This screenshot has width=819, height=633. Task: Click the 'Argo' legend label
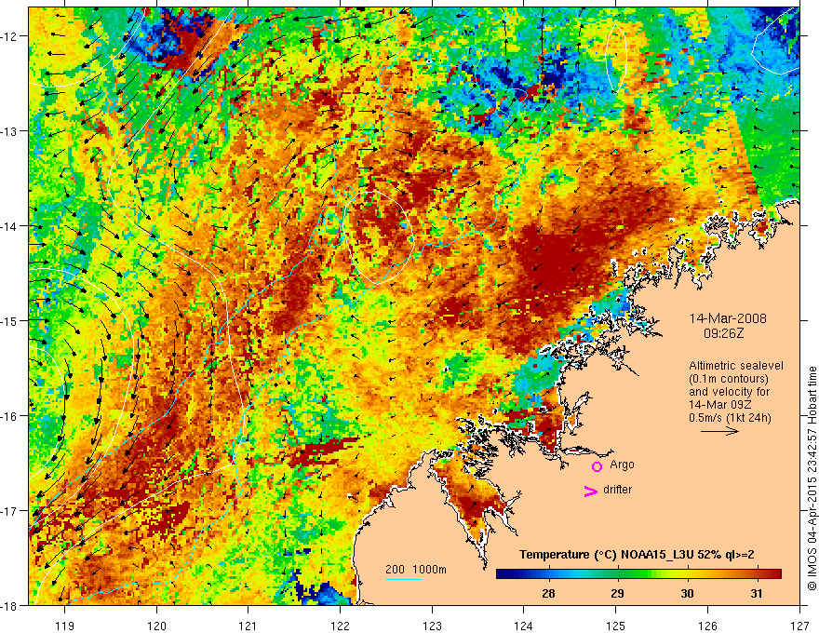click(622, 465)
